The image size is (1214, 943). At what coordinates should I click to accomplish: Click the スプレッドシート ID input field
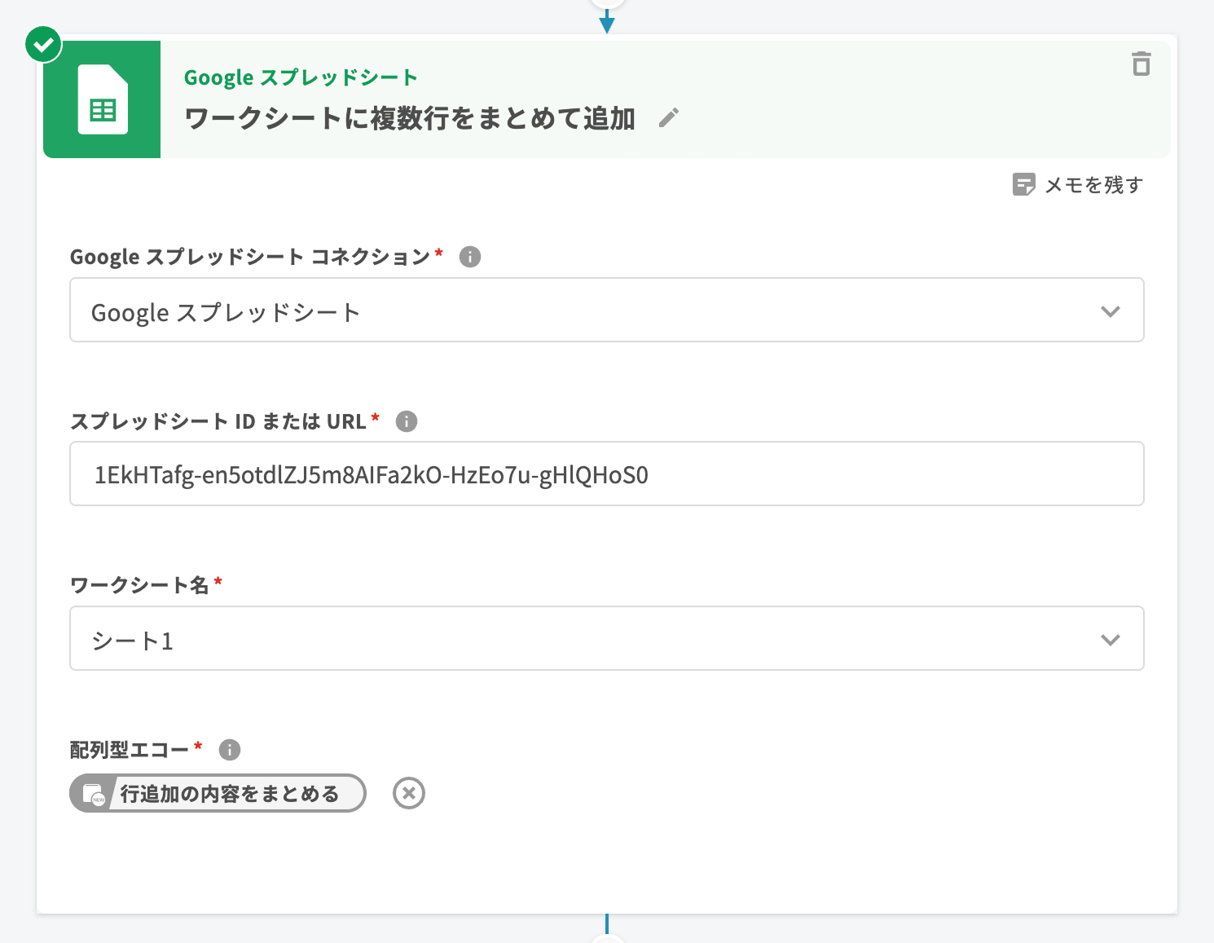[x=606, y=474]
